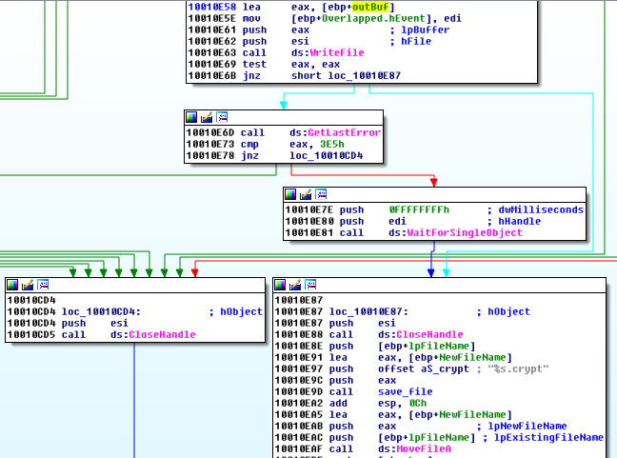The height and width of the screenshot is (458, 617).
Task: Click the pencil icon on loc_10010E87 block
Action: (296, 284)
